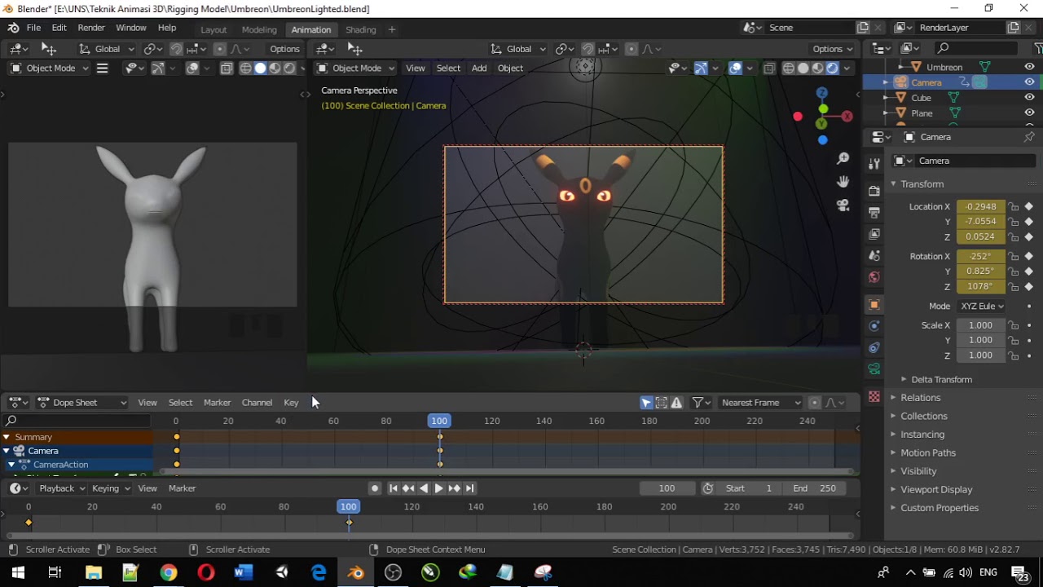Open Microsoft Word from taskbar
Screen dimensions: 1043x587
pyautogui.click(x=243, y=572)
